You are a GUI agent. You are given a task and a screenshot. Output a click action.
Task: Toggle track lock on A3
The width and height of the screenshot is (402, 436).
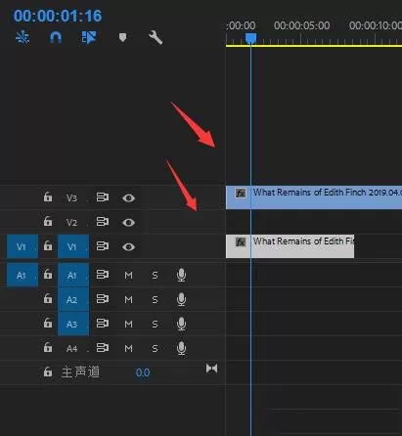[x=48, y=324]
